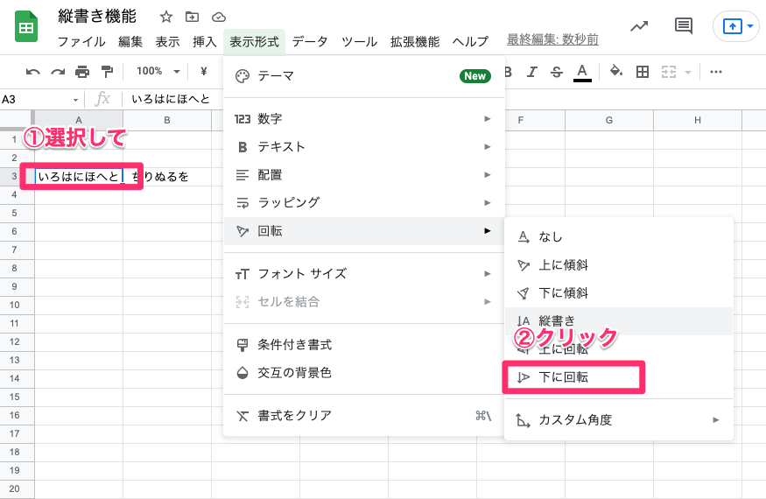This screenshot has width=766, height=499.
Task: Select the paint format tool
Action: (107, 72)
